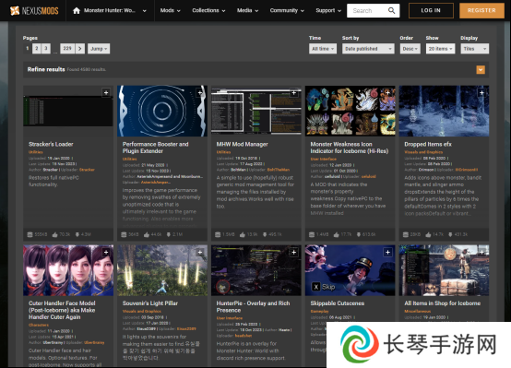Click download icon on Stracker's Loader card

(77, 234)
